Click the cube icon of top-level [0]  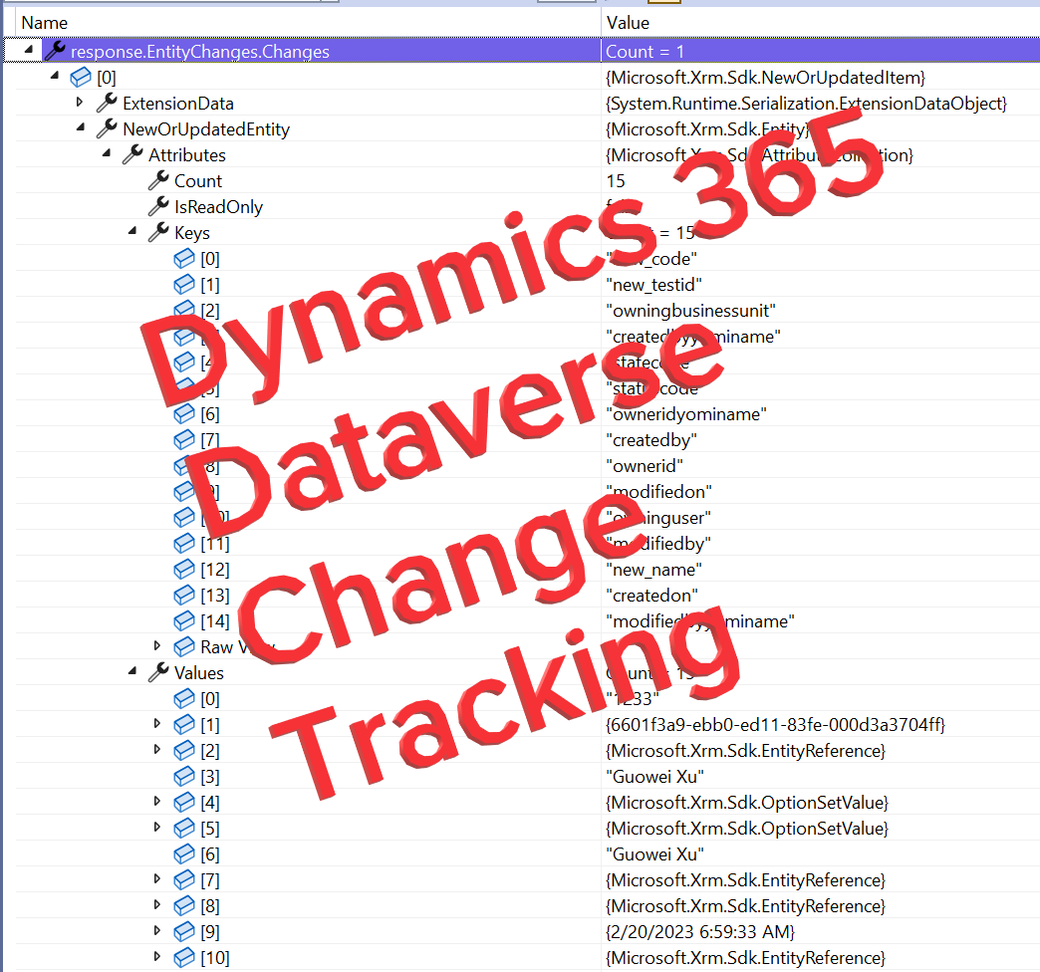(x=81, y=77)
